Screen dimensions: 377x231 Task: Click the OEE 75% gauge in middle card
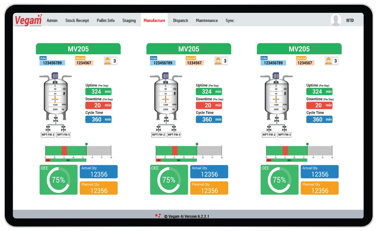tap(169, 180)
